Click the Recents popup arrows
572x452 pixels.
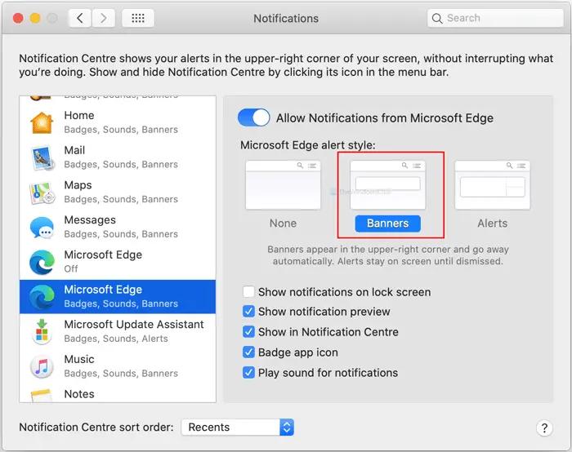[x=287, y=427]
